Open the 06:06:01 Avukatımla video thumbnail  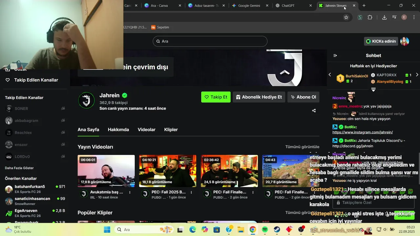click(x=106, y=171)
